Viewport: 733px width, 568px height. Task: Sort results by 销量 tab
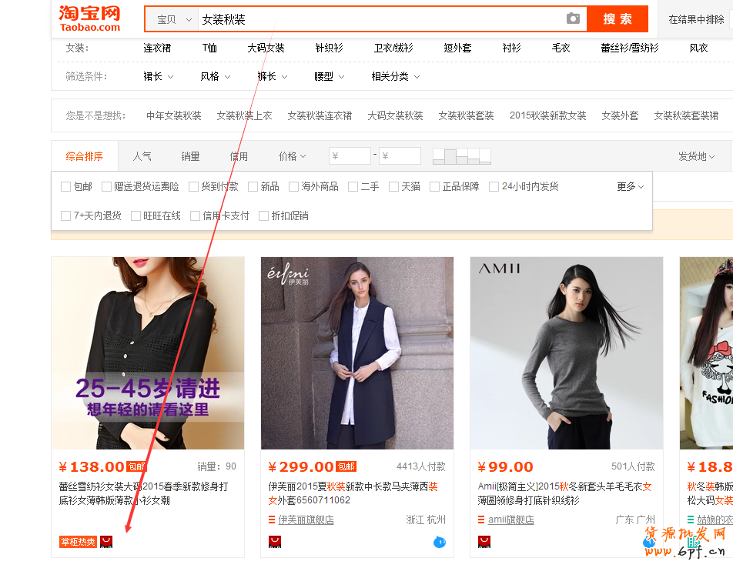[190, 156]
